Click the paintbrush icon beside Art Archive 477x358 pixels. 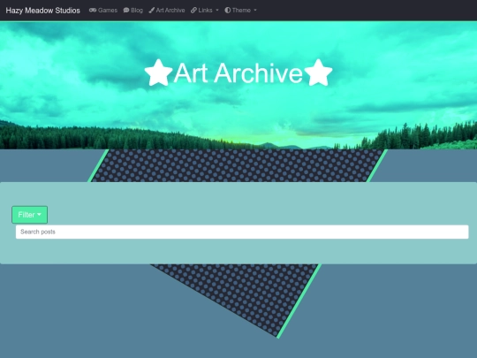(x=152, y=11)
